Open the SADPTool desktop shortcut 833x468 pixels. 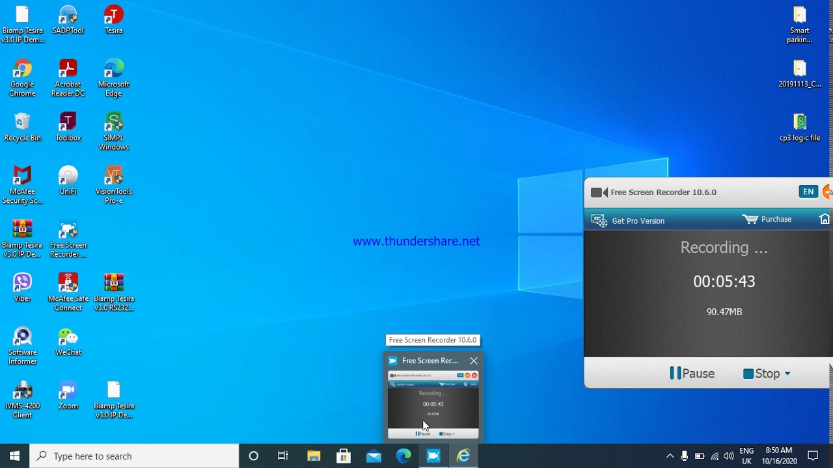[68, 21]
